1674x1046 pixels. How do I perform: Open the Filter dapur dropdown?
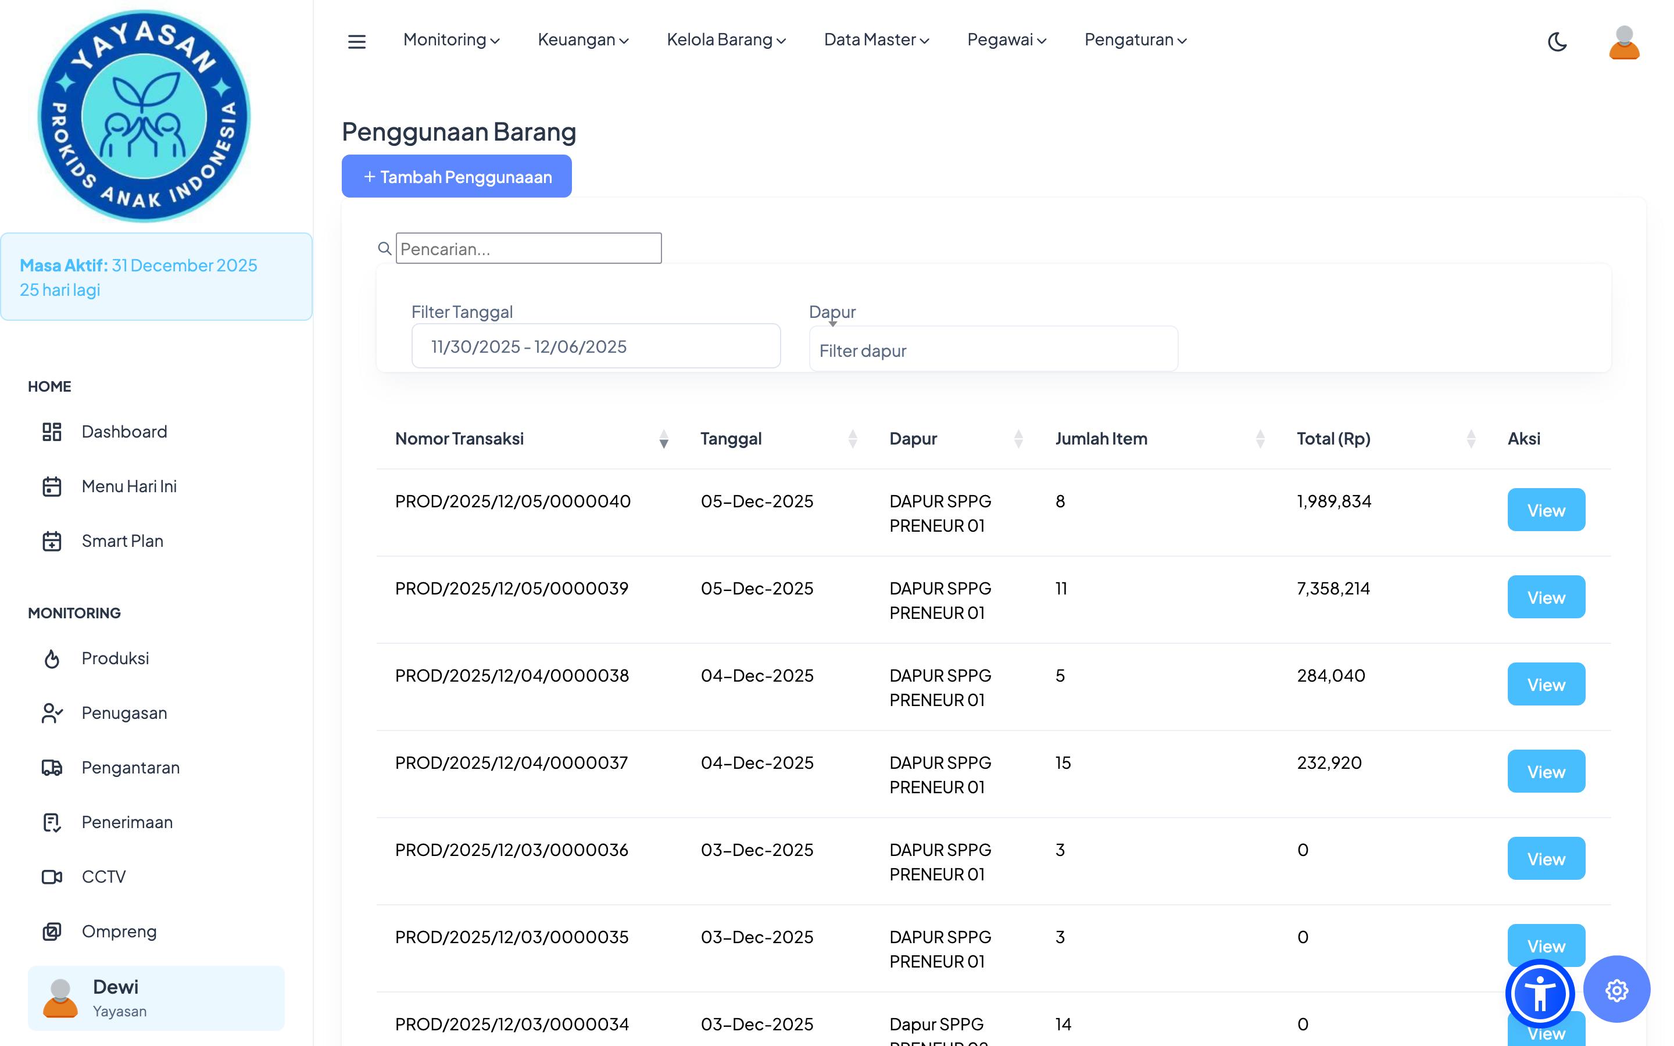click(x=993, y=350)
